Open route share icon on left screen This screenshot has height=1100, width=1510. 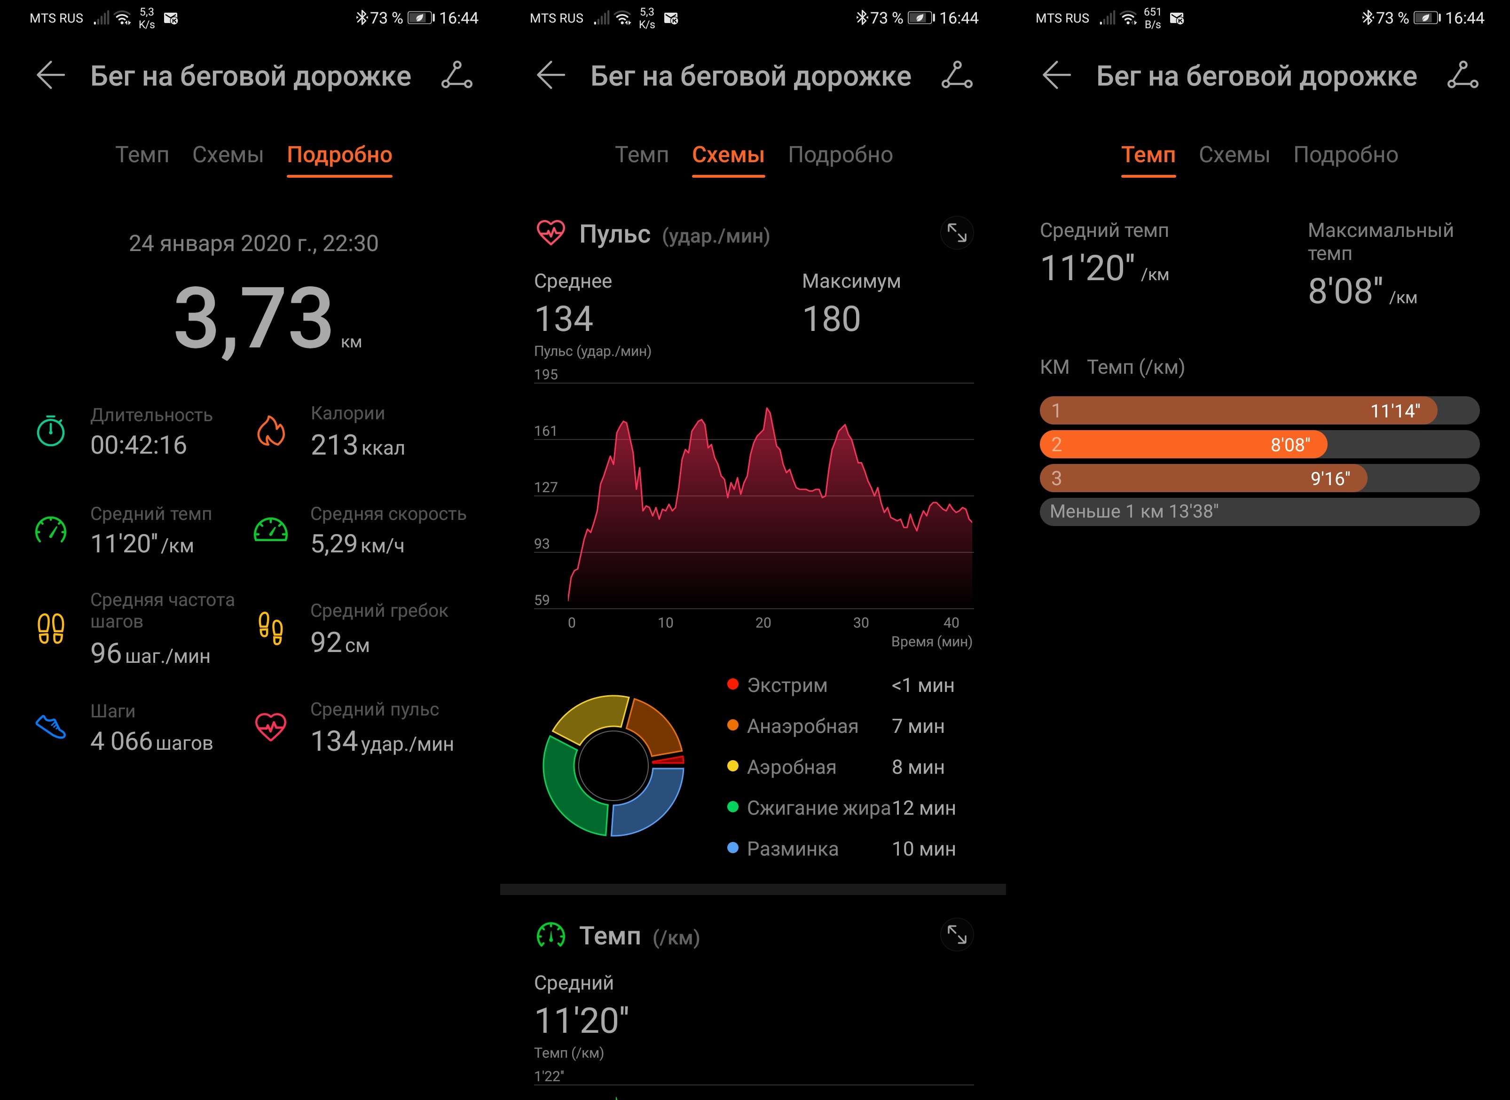click(457, 75)
